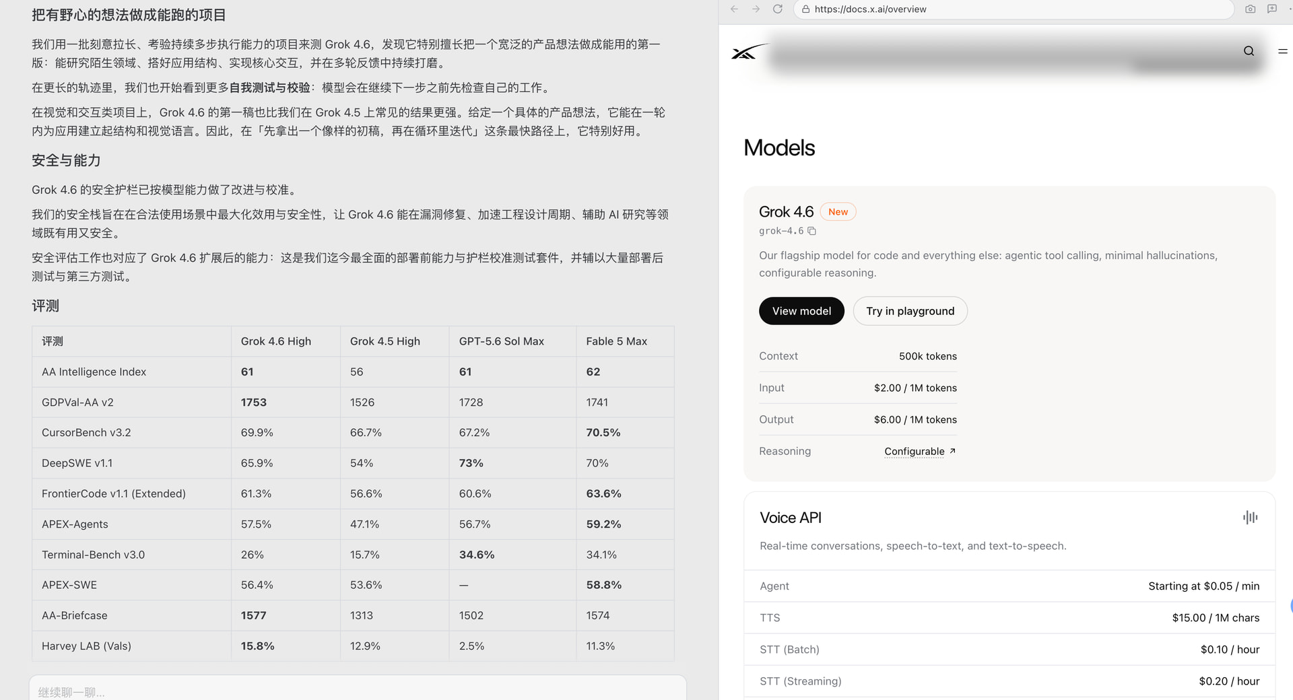
Task: Copy the grok-4.6 model ID
Action: pos(811,231)
